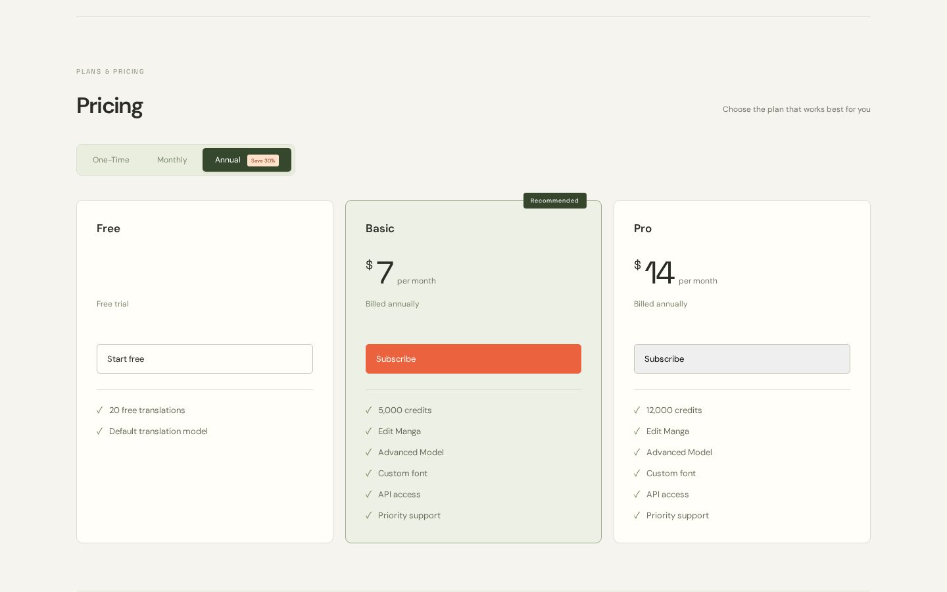Click checkmark beside Basic plan Priority support
The image size is (947, 592).
(369, 515)
